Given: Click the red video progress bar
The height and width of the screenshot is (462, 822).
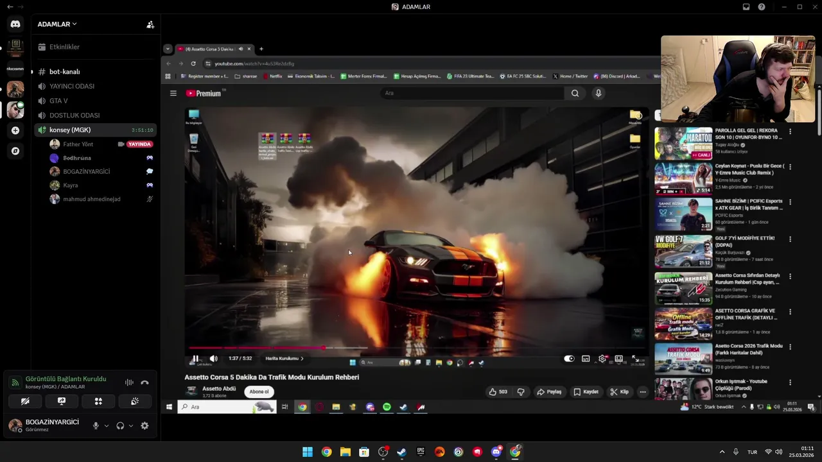Looking at the screenshot, I should pyautogui.click(x=256, y=348).
